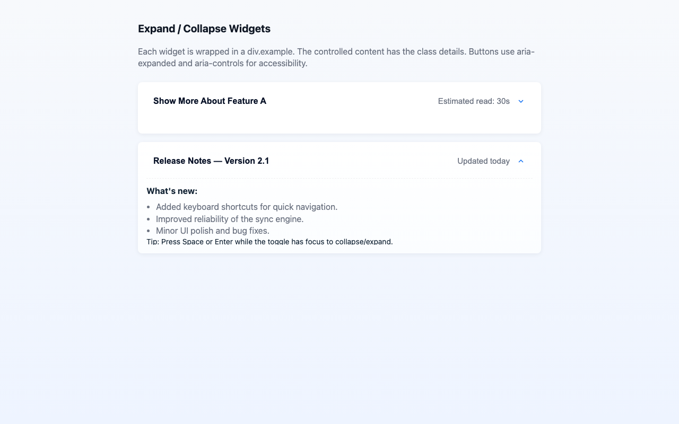Screen dimensions: 679x424
Task: Click the downward chevron icon on Feature A widget
Action: tap(520, 101)
